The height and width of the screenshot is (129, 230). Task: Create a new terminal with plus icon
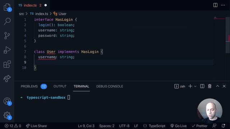click(x=190, y=86)
